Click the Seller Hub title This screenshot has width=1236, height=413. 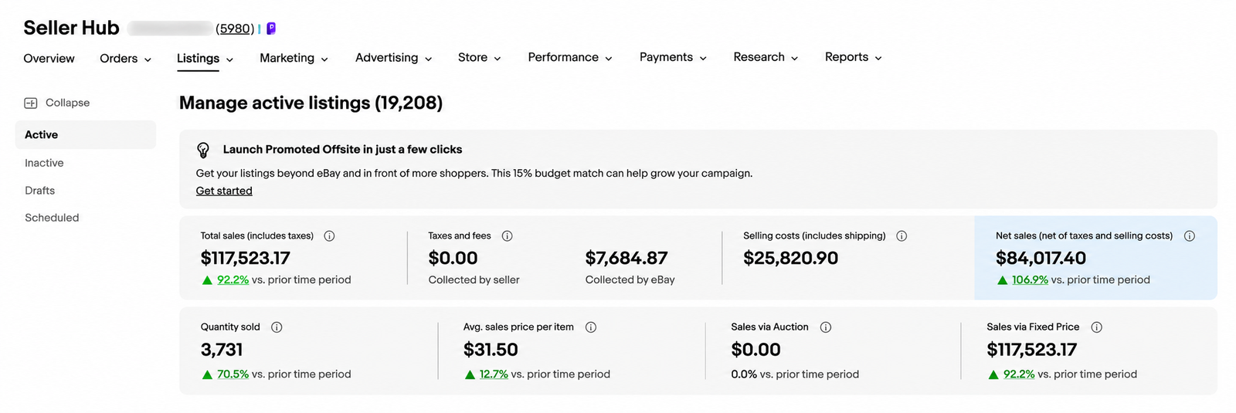(71, 28)
